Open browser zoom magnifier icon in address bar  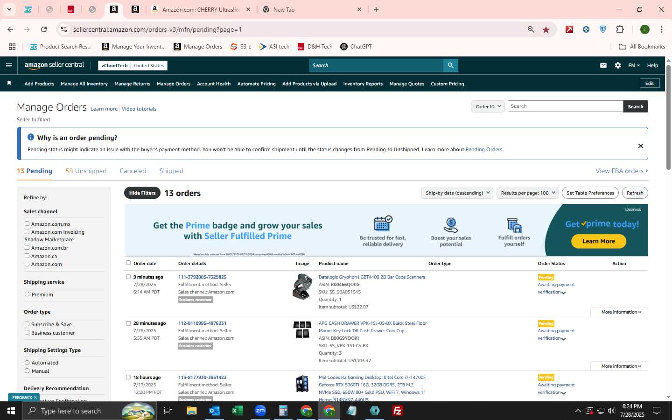pos(531,29)
